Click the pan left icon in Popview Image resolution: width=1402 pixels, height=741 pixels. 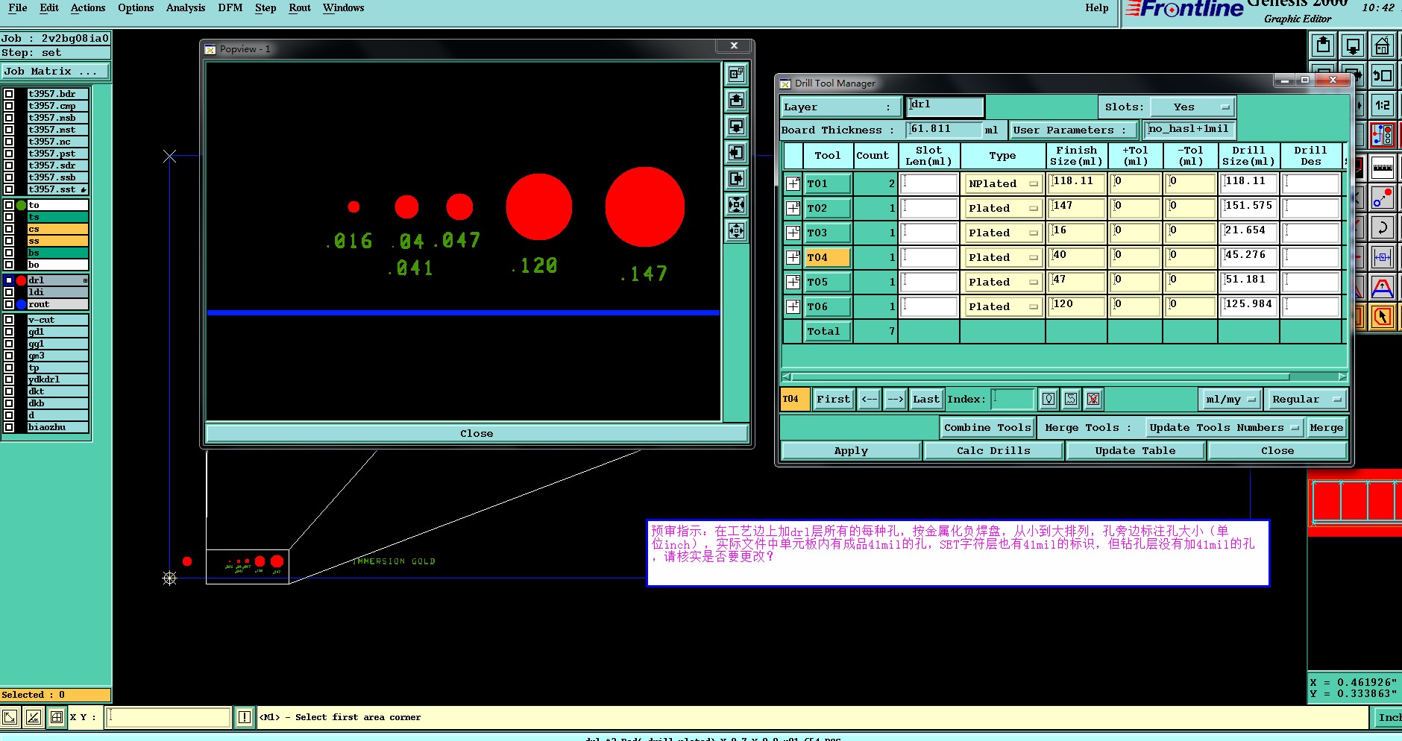click(736, 153)
